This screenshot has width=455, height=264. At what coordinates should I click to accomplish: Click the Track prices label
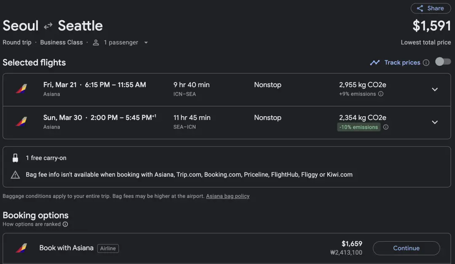(402, 62)
